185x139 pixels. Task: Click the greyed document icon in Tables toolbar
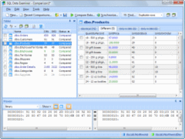(x=34, y=26)
